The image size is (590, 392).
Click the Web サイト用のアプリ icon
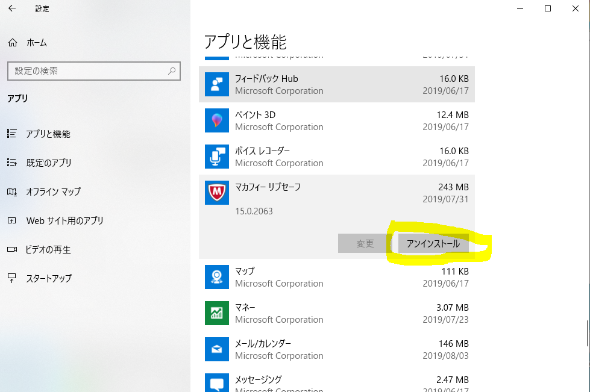[x=11, y=220]
